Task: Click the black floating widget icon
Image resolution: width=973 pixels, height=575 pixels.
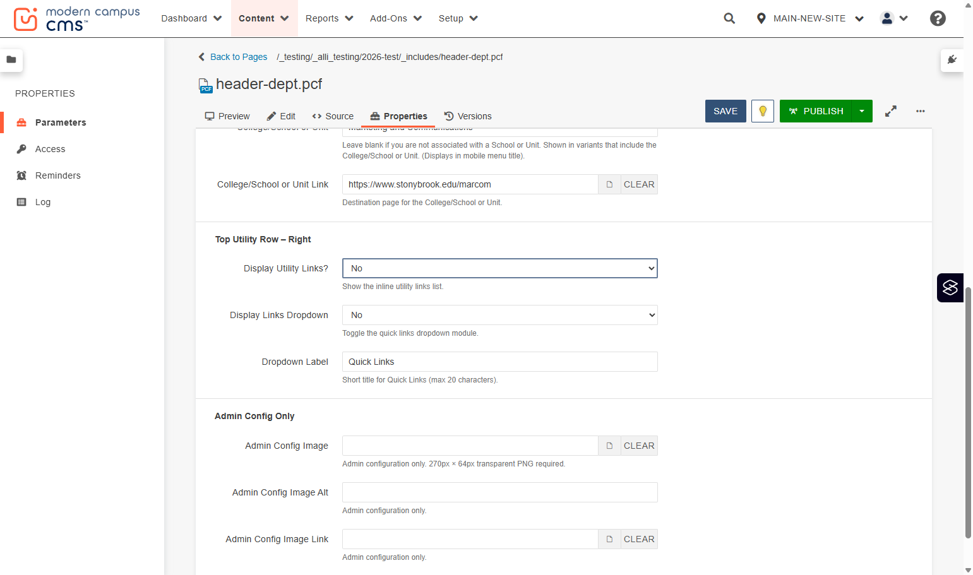Action: pos(950,288)
